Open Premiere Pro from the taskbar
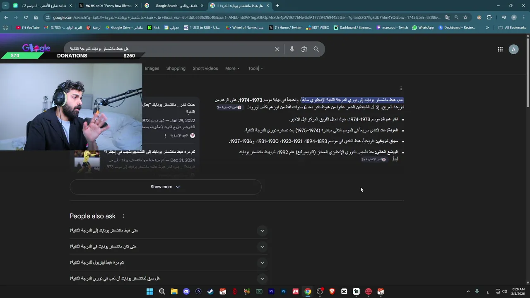The width and height of the screenshot is (530, 298). click(271, 291)
